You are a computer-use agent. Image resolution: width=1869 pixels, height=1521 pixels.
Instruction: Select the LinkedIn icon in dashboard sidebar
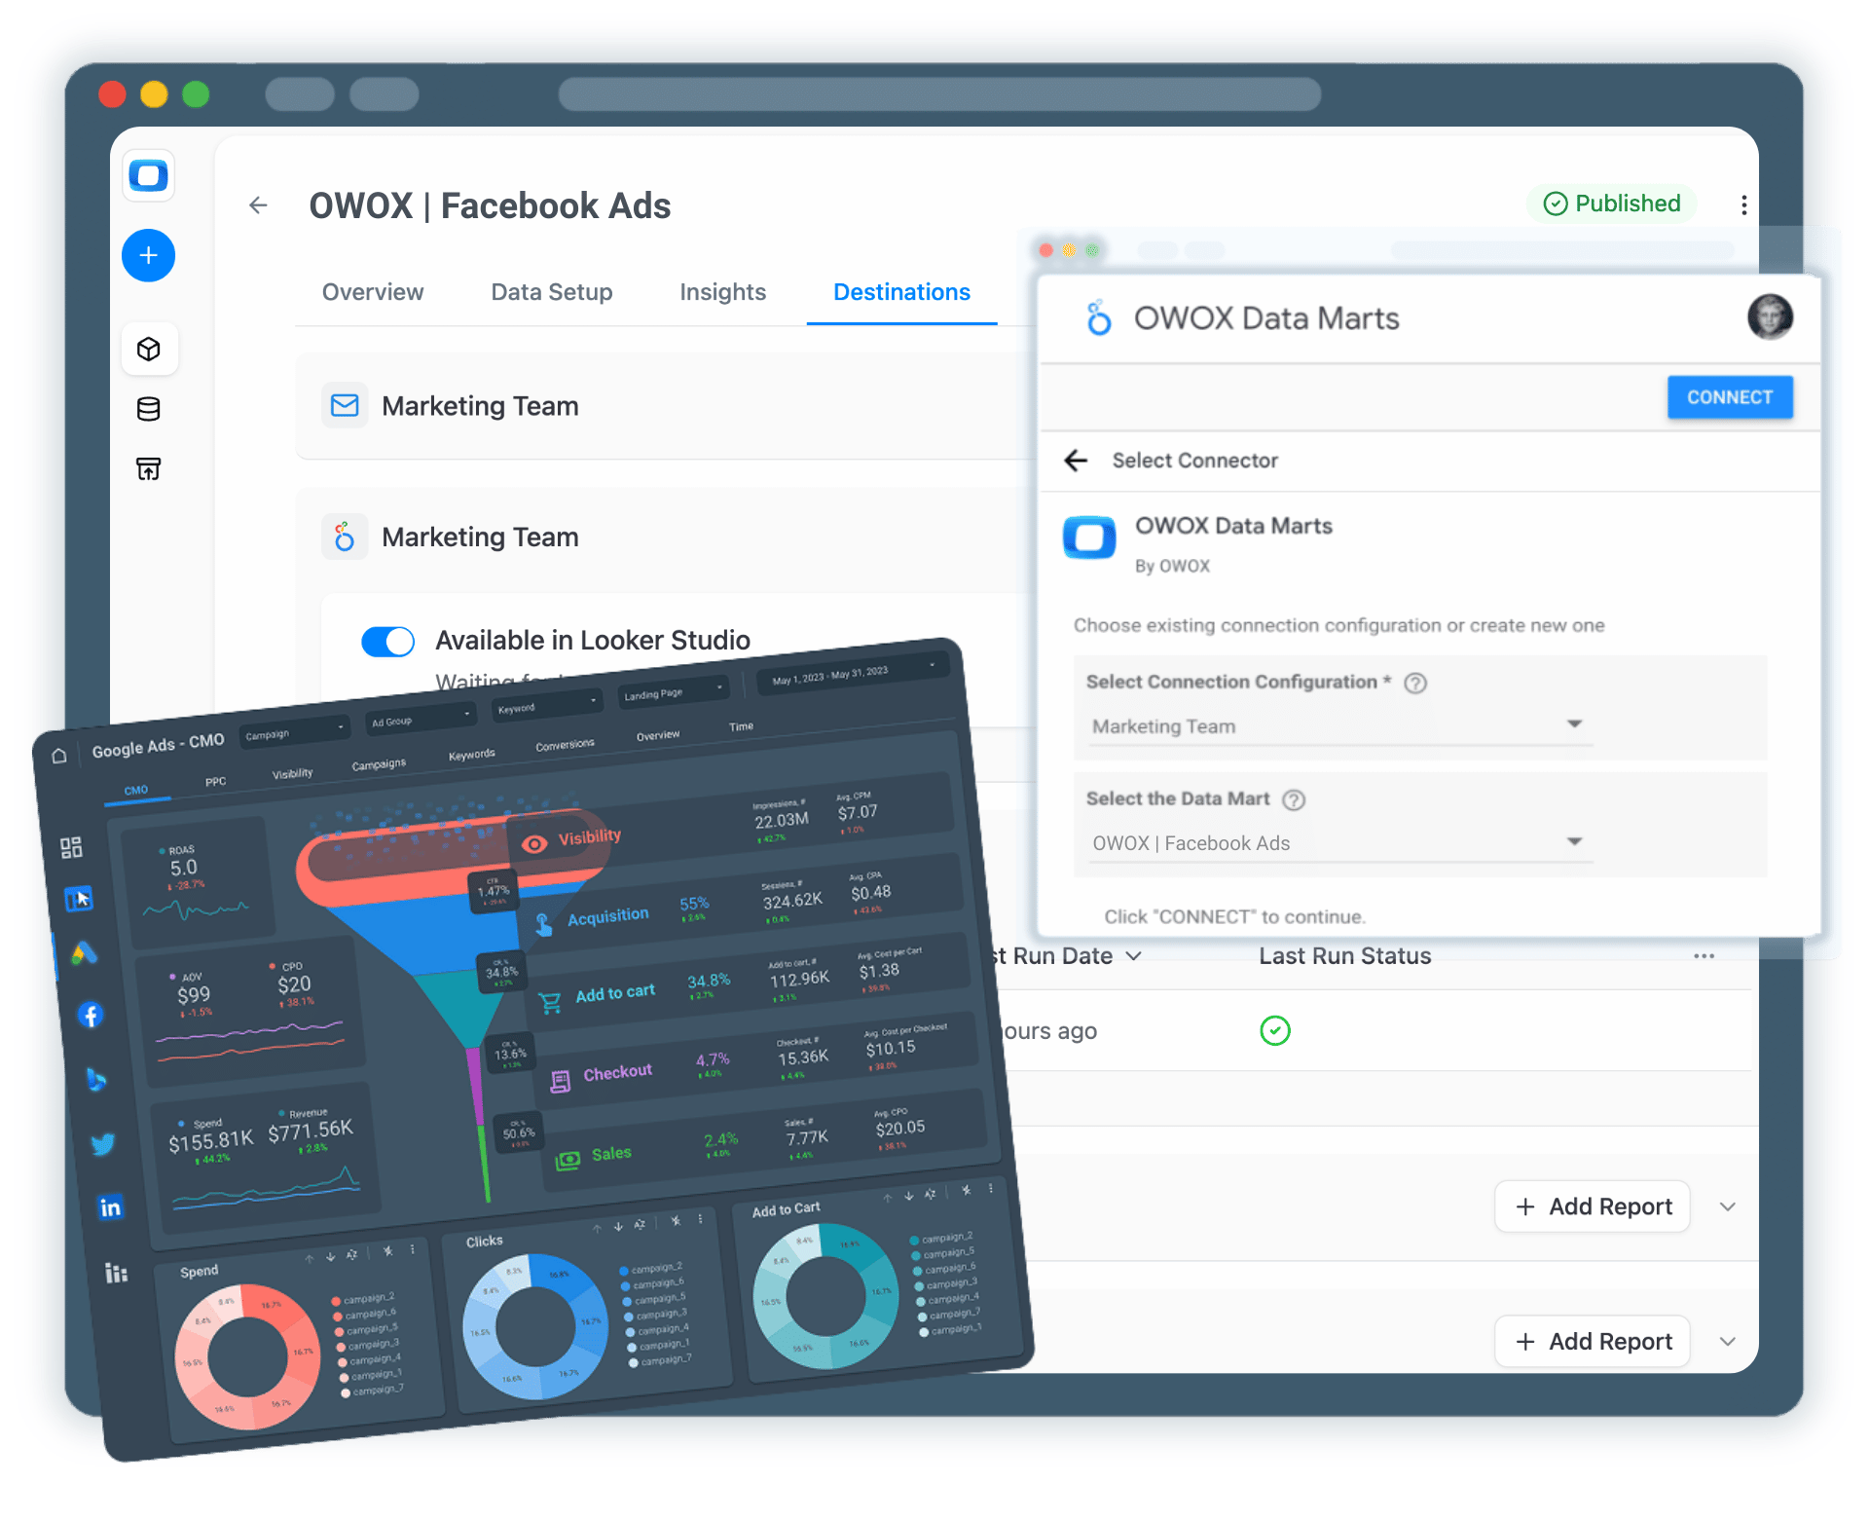110,1207
